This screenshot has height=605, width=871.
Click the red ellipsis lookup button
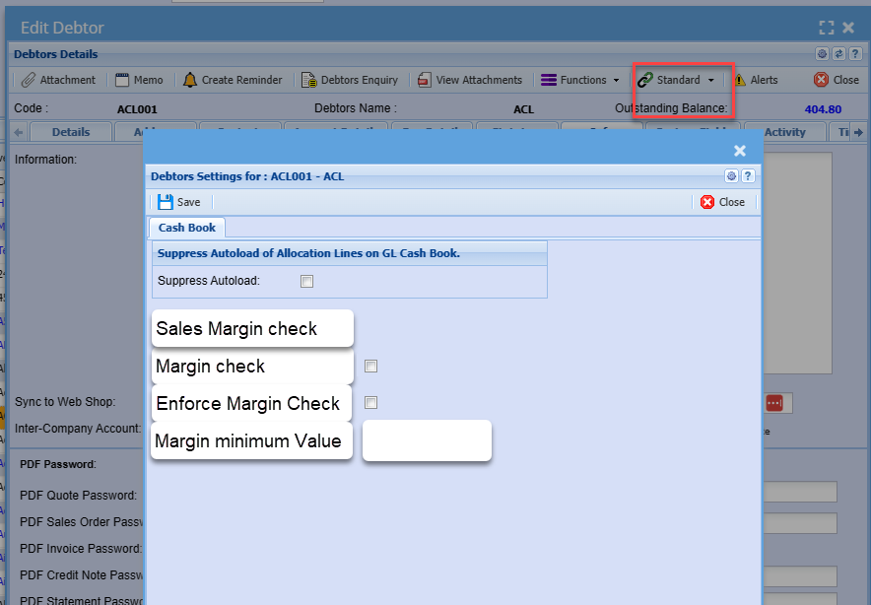pos(774,404)
